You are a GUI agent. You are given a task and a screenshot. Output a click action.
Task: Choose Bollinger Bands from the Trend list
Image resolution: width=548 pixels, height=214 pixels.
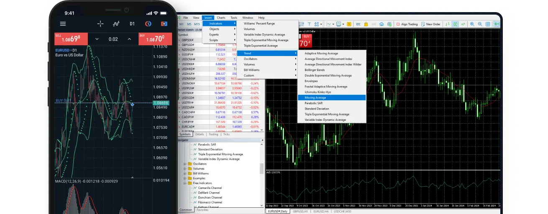(x=332, y=70)
